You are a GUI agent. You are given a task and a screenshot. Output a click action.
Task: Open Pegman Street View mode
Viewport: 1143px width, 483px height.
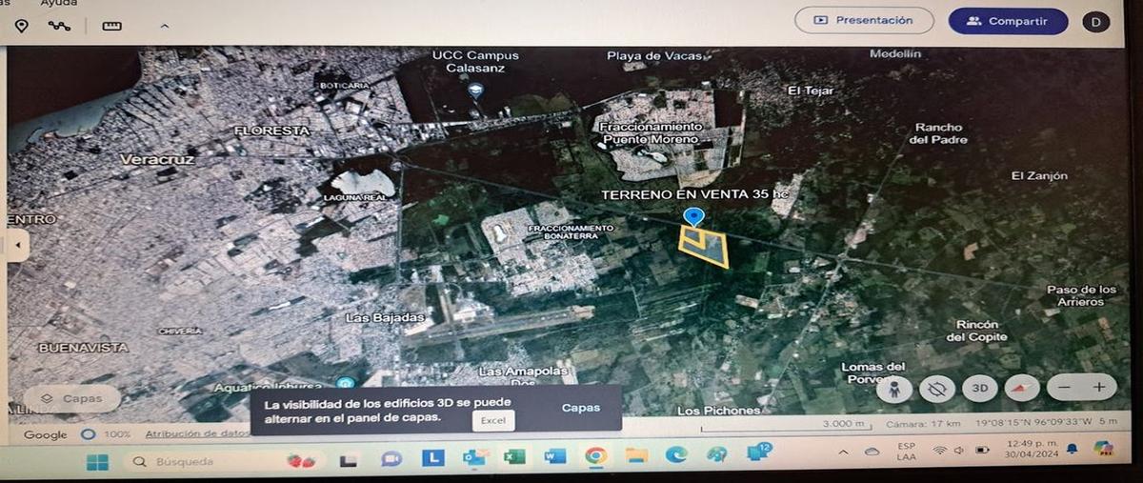[894, 388]
